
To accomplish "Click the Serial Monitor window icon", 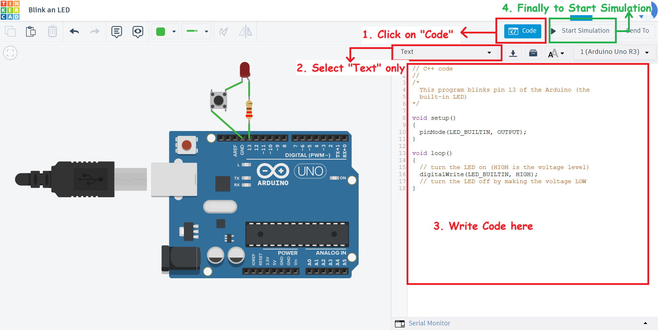I will click(400, 324).
